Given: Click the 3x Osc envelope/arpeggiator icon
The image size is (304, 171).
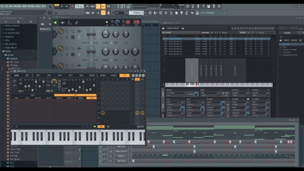Looking at the screenshot, I should pos(70,23).
